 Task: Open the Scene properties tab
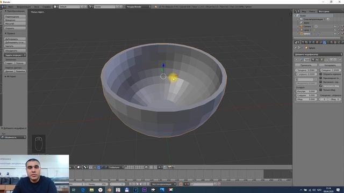[310, 42]
